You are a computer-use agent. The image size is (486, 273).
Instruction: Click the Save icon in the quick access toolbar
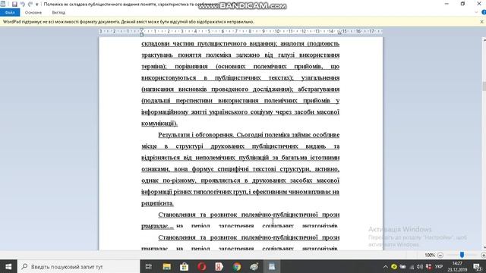pyautogui.click(x=14, y=4)
